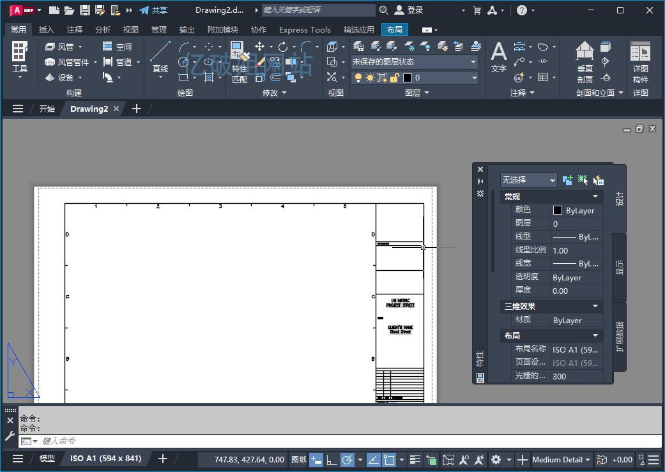The height and width of the screenshot is (472, 665).
Task: Open the 无选择 selection dropdown
Action: 528,181
